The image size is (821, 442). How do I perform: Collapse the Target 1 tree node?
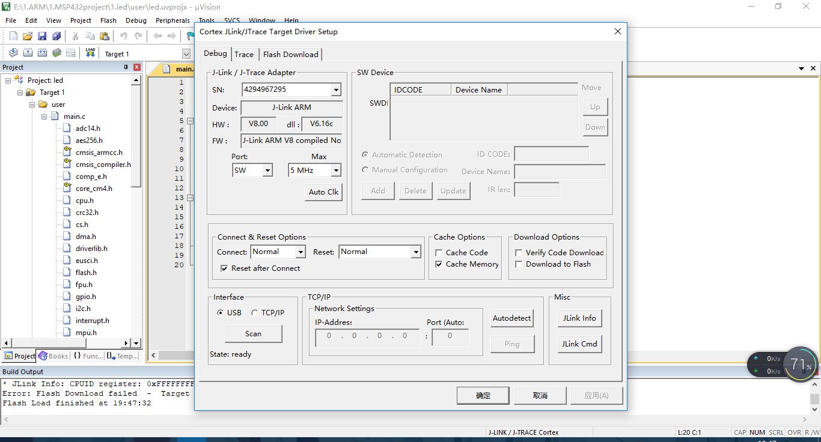point(20,92)
